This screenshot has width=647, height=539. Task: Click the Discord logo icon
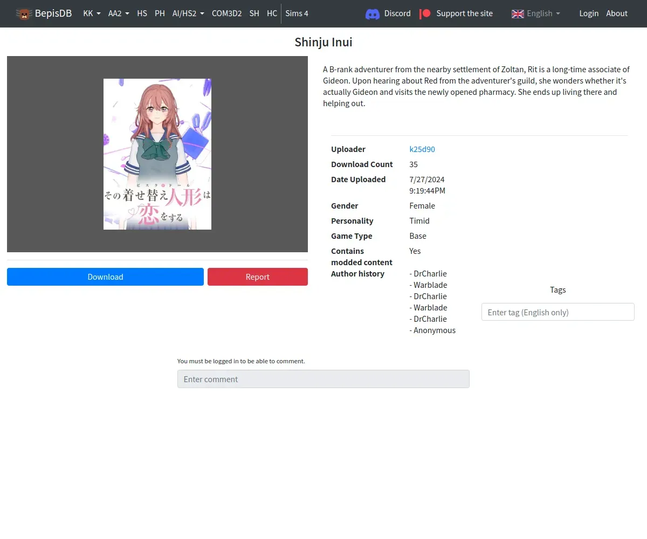point(373,13)
